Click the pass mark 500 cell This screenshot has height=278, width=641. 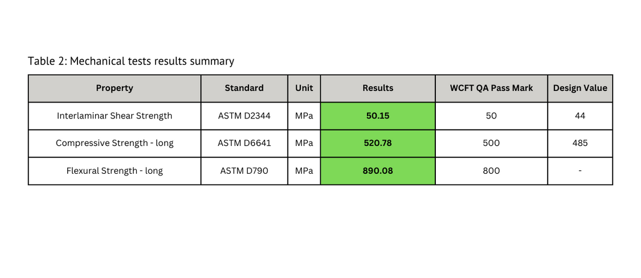tap(491, 143)
